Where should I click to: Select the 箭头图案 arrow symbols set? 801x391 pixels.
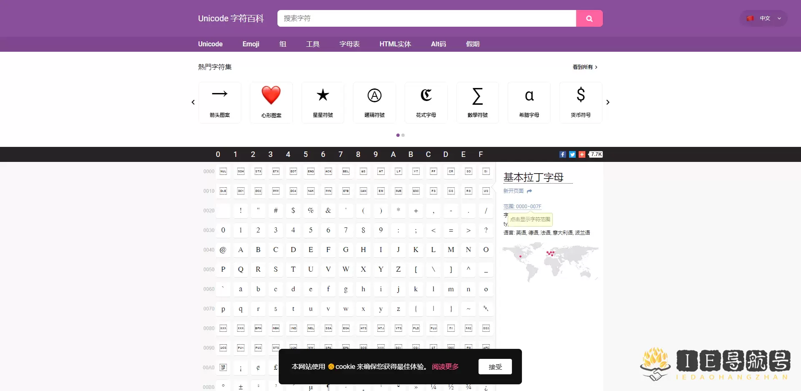(x=219, y=102)
